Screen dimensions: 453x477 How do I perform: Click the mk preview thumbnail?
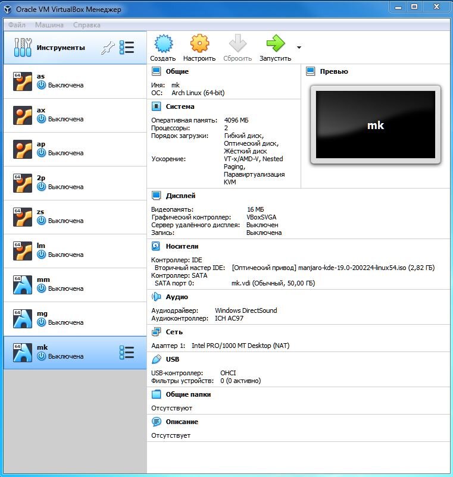tap(376, 124)
